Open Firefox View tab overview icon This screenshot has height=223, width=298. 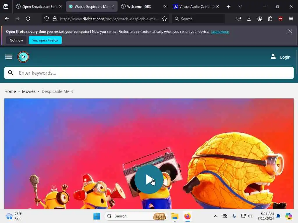(x=6, y=7)
